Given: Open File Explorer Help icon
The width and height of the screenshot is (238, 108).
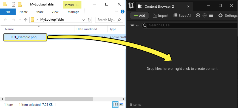Looking at the screenshot, I should 122,12.
